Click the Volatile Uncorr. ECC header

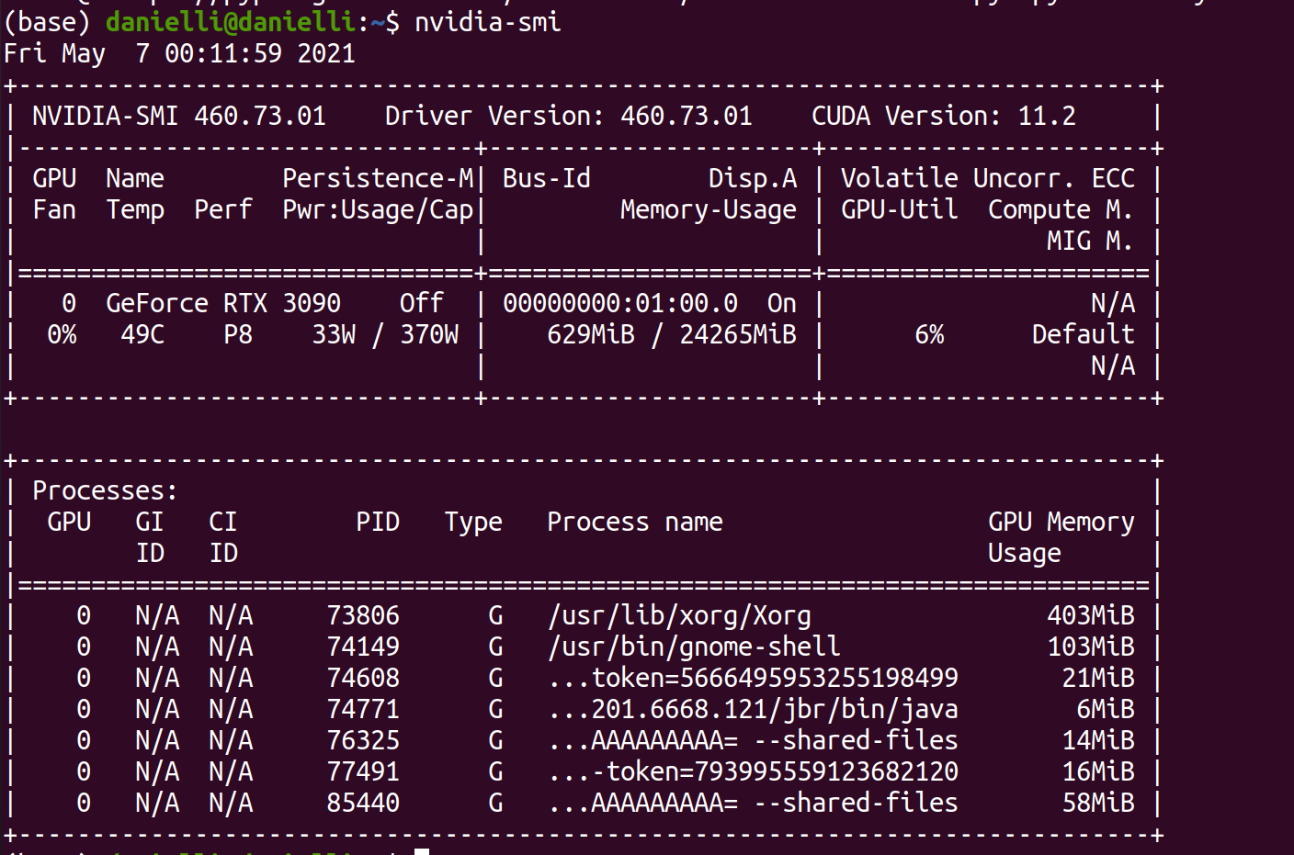(x=988, y=178)
